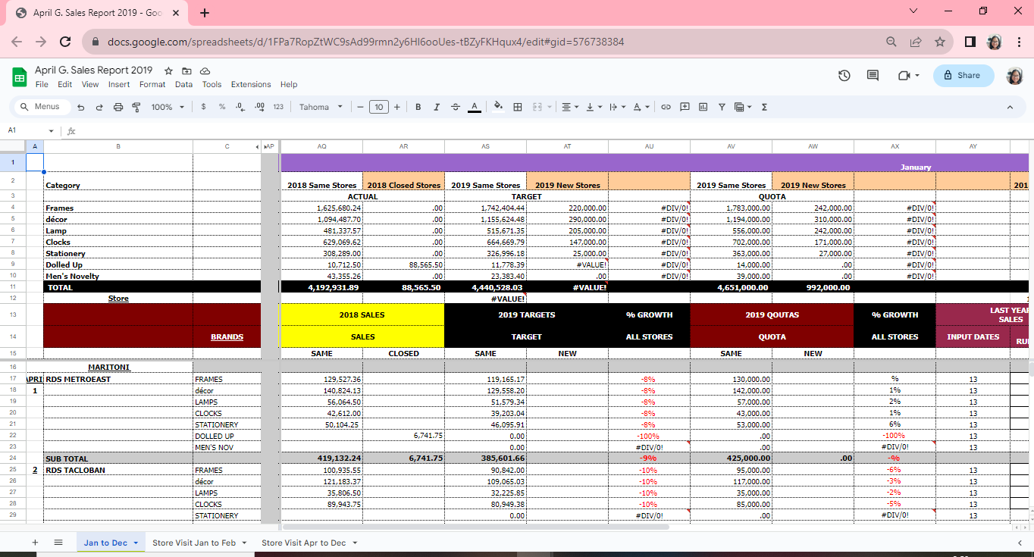Activate the Paint format roller tool
This screenshot has height=557, width=1034.
tap(136, 108)
